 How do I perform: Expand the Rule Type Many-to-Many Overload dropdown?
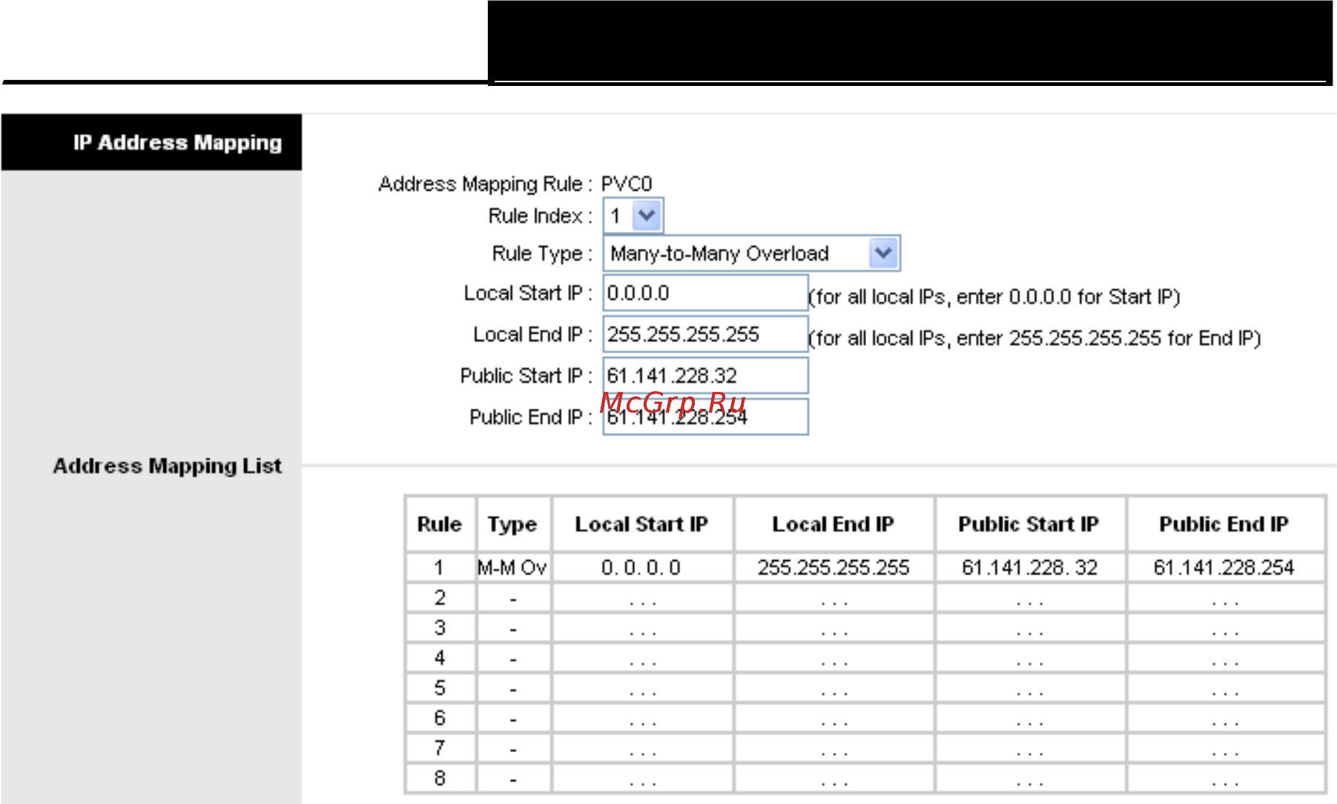click(751, 253)
